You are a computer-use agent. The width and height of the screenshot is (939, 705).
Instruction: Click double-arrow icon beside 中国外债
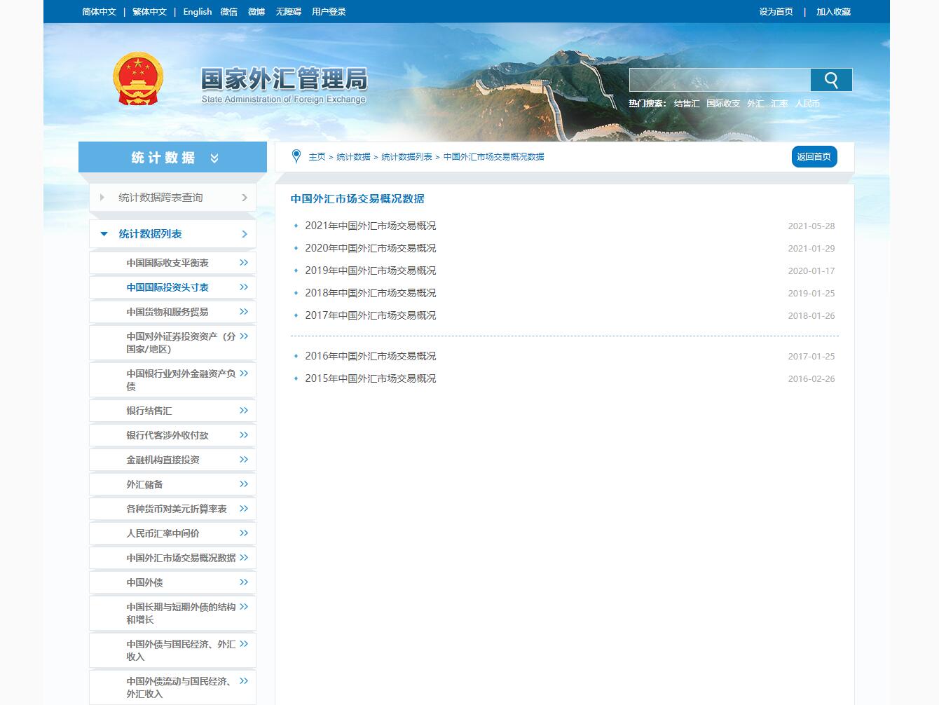pos(244,582)
